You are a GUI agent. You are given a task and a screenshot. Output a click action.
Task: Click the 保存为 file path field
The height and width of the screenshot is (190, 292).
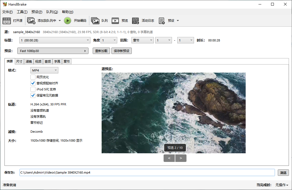pos(147,172)
